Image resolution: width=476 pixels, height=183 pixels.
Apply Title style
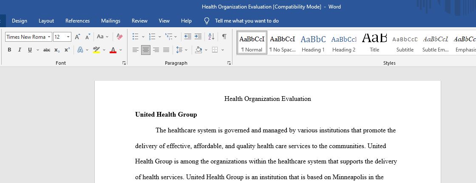[374, 43]
